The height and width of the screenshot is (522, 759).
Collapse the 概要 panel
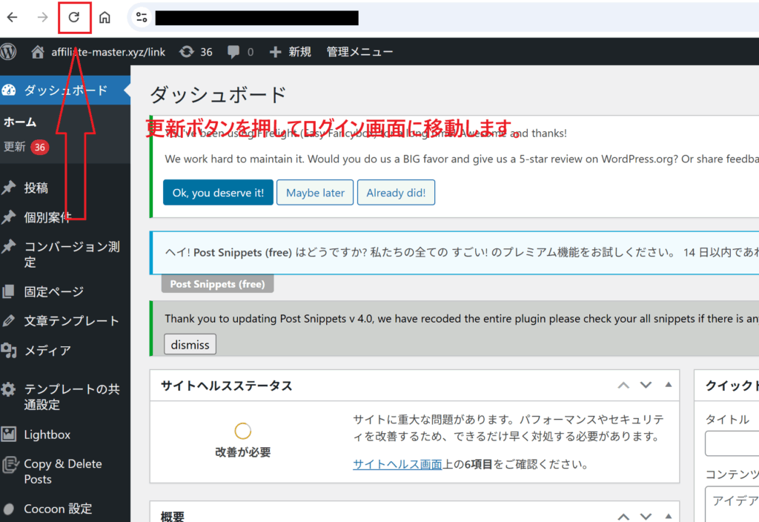pos(669,516)
